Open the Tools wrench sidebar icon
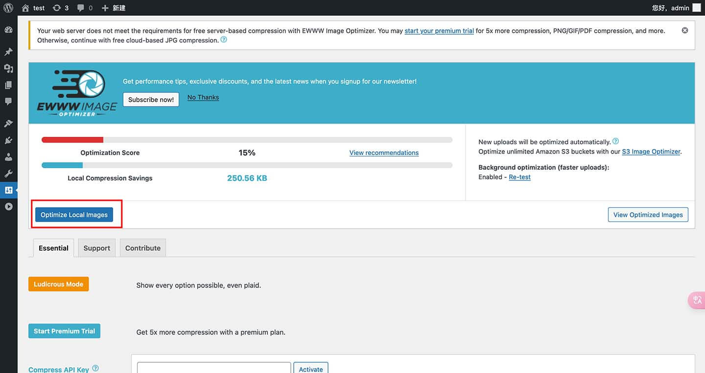This screenshot has width=705, height=373. [8, 174]
